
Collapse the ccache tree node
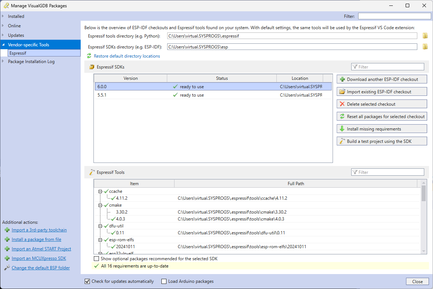(x=100, y=191)
